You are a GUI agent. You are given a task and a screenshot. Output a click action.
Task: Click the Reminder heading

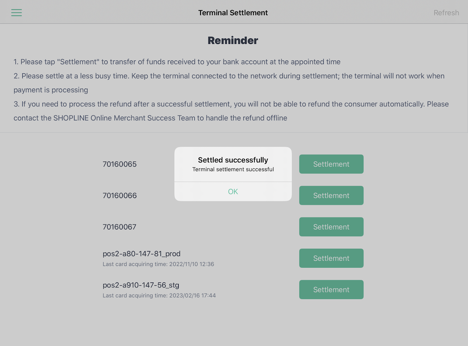pos(233,40)
